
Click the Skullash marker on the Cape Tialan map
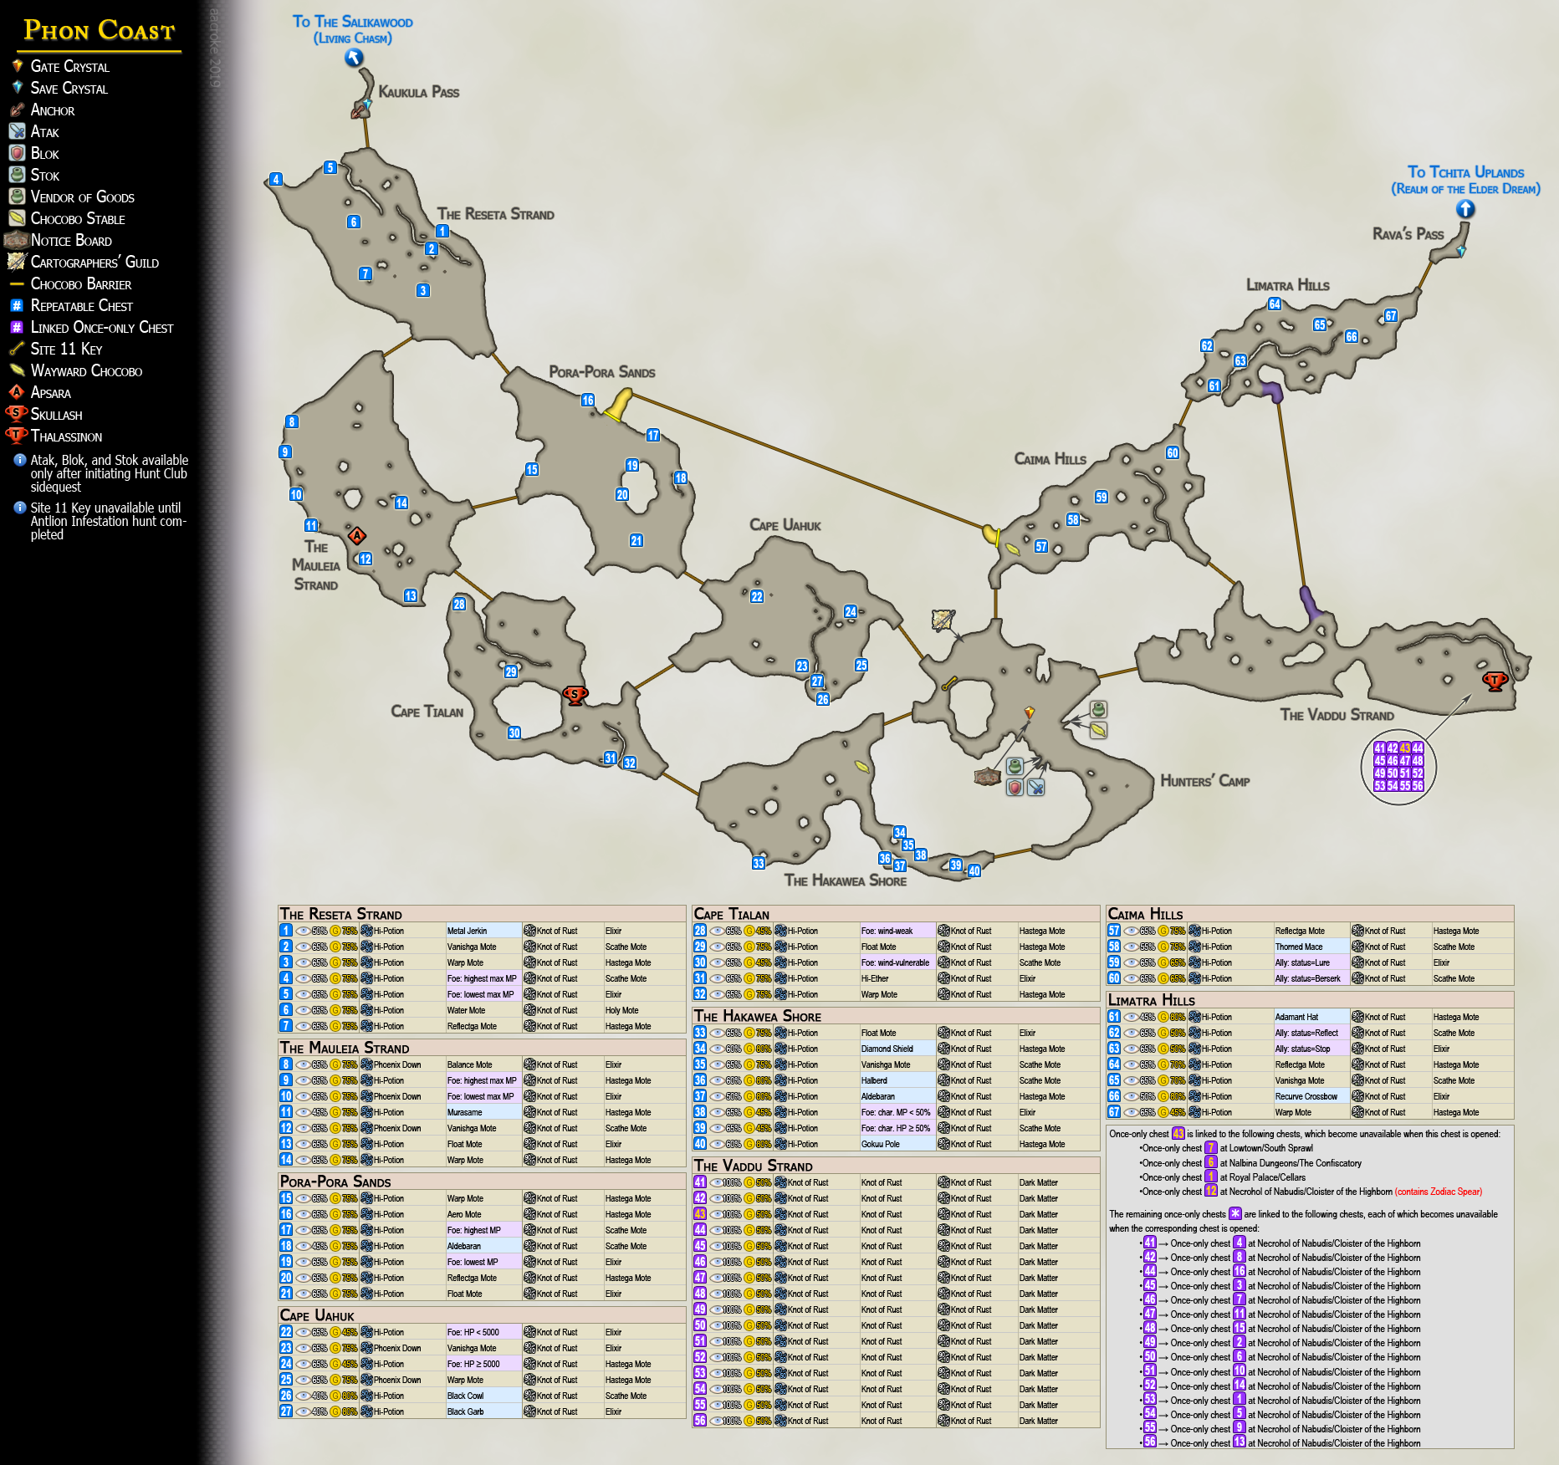tap(575, 694)
